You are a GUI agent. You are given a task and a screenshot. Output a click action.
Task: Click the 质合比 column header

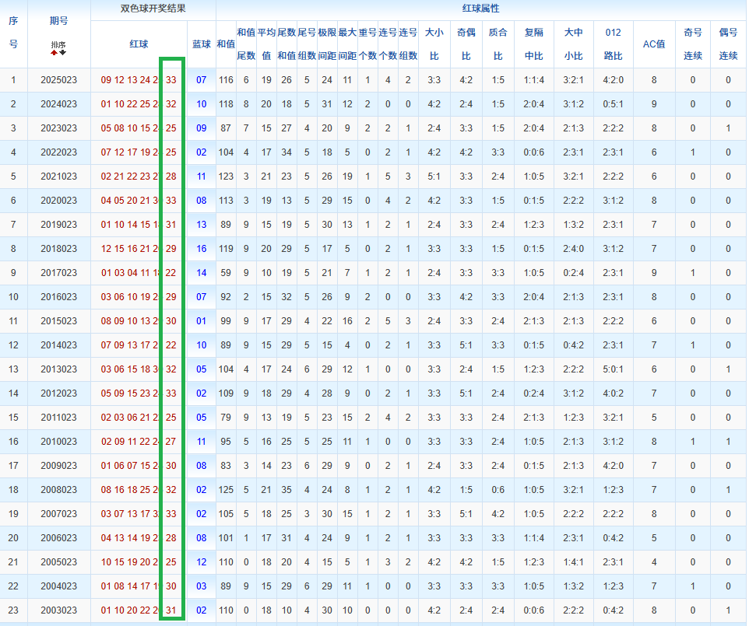[x=498, y=44]
